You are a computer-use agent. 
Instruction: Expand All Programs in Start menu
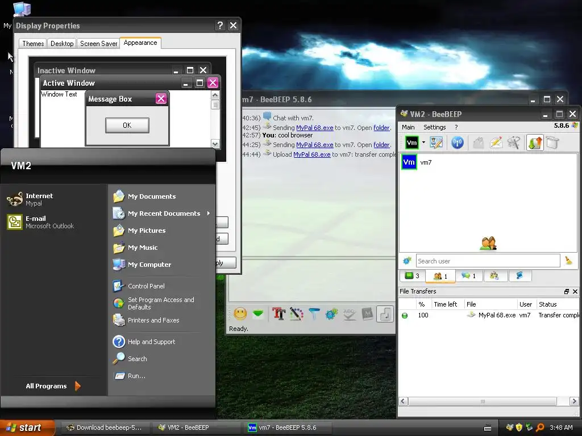(53, 386)
